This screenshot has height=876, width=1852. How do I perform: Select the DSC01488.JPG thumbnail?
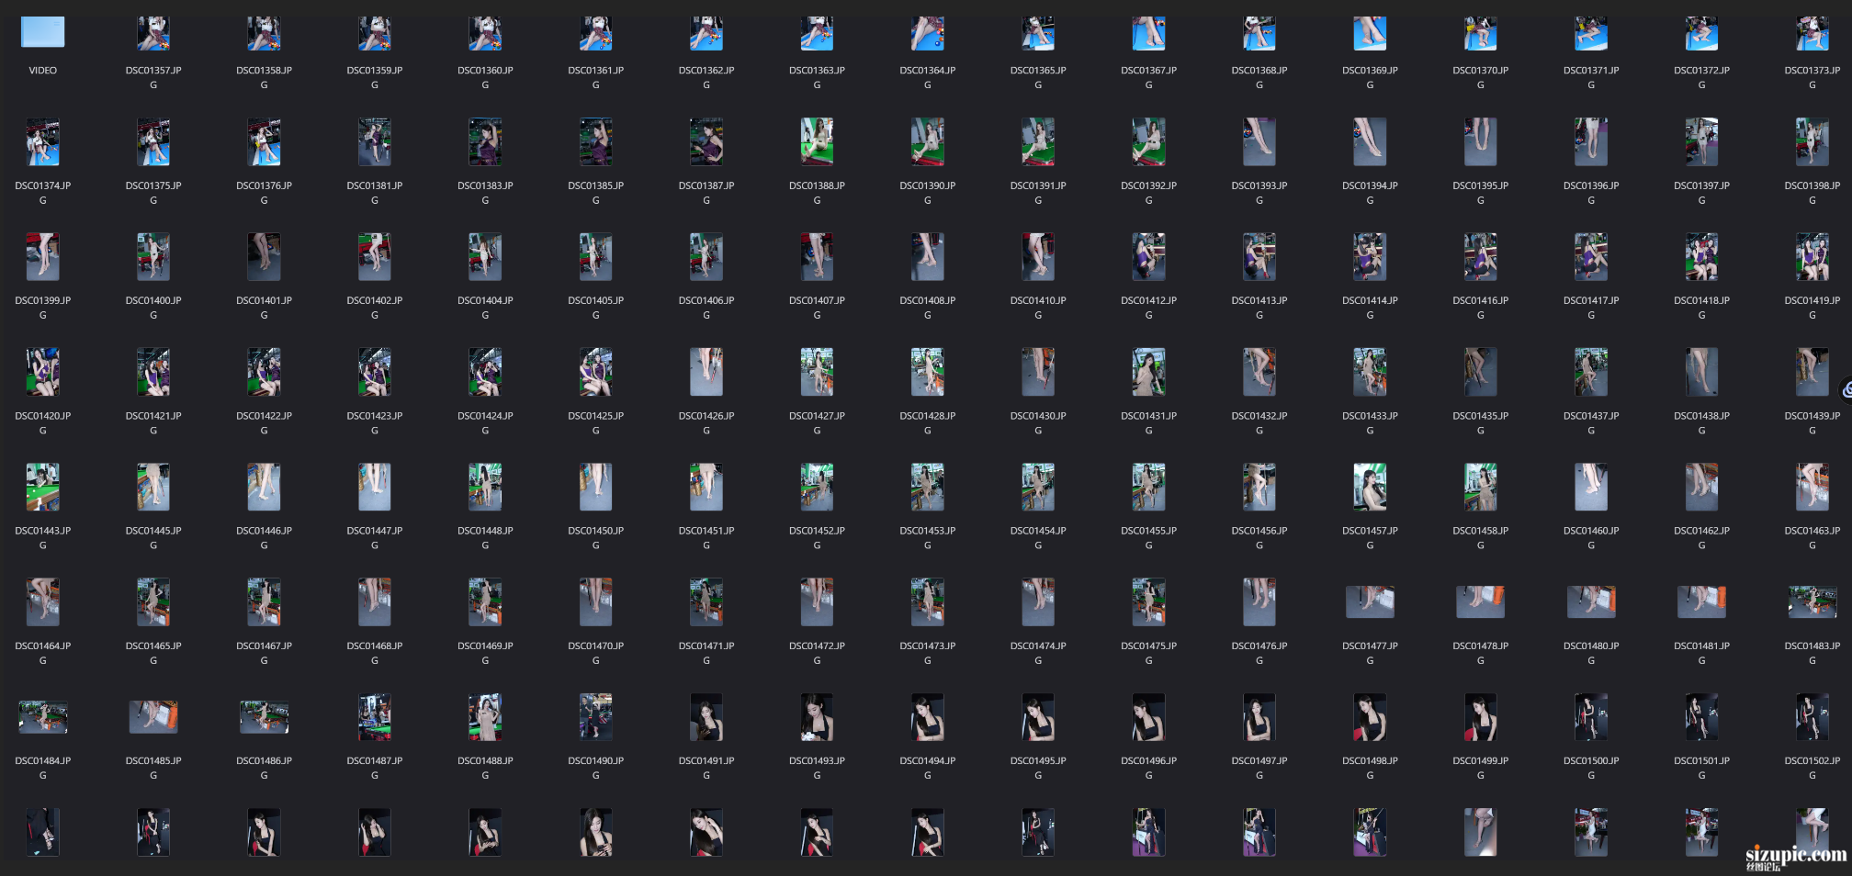pyautogui.click(x=485, y=717)
